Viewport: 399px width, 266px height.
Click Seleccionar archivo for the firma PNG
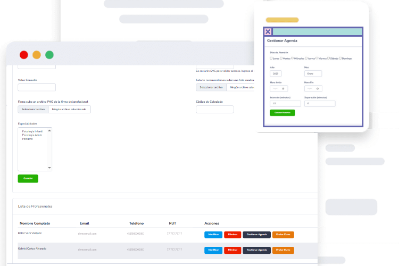tap(33, 110)
